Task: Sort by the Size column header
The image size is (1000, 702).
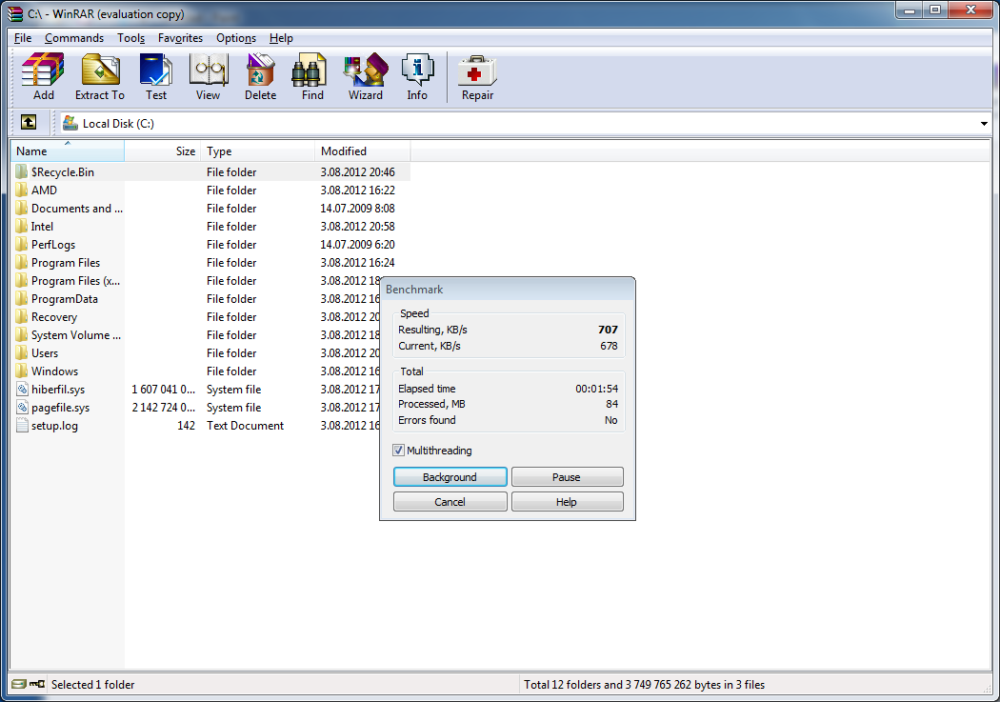Action: point(163,151)
